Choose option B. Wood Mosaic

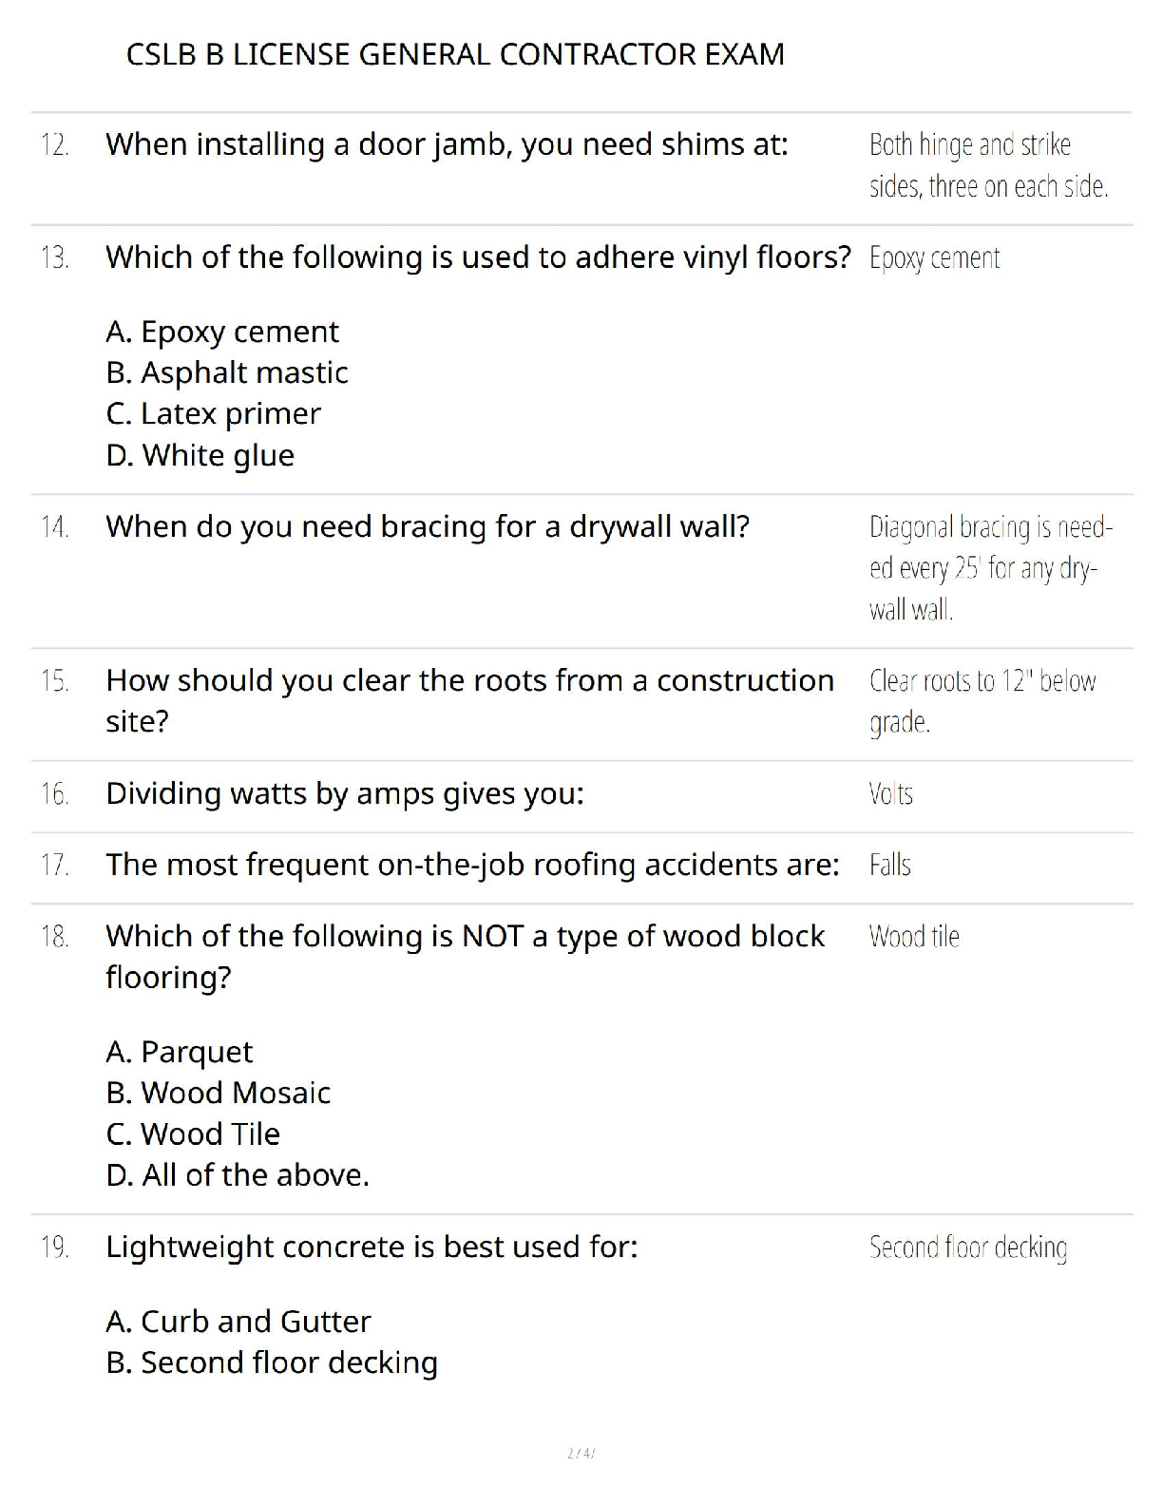point(219,1093)
